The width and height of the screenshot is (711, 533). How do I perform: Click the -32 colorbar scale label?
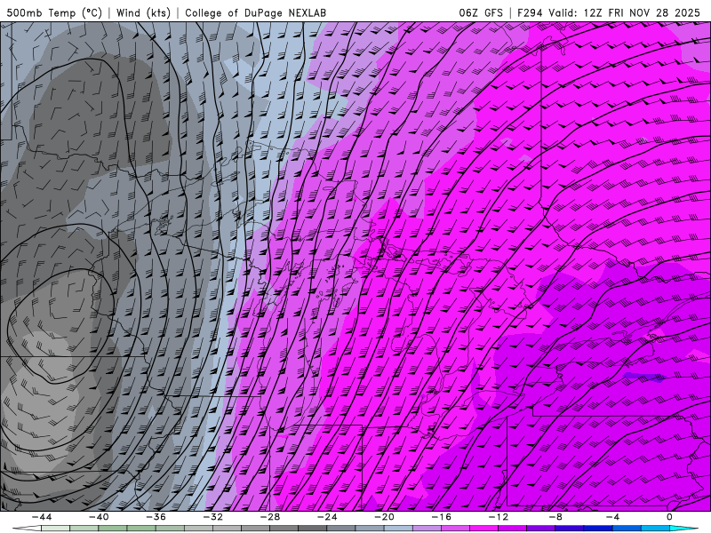point(212,517)
